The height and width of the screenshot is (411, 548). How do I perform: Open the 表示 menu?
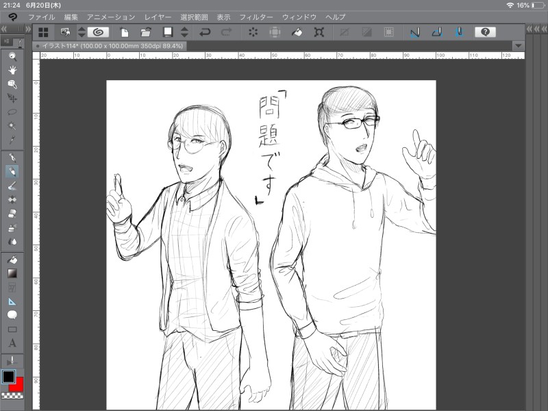[x=224, y=17]
